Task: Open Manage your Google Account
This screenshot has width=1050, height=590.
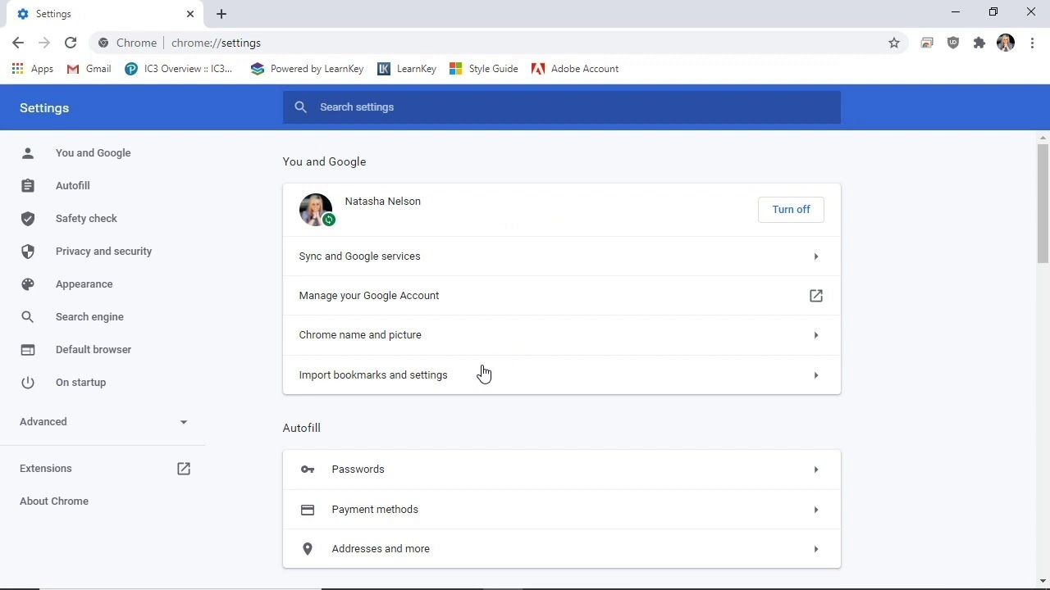Action: 562,296
